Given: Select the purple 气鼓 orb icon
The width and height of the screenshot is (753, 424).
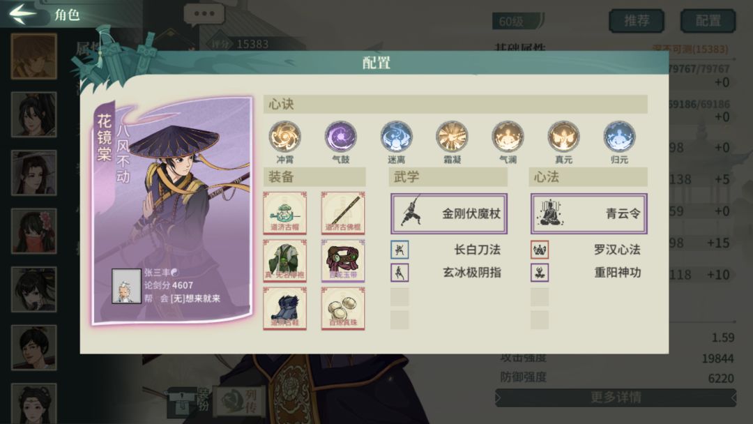Looking at the screenshot, I should click(340, 137).
